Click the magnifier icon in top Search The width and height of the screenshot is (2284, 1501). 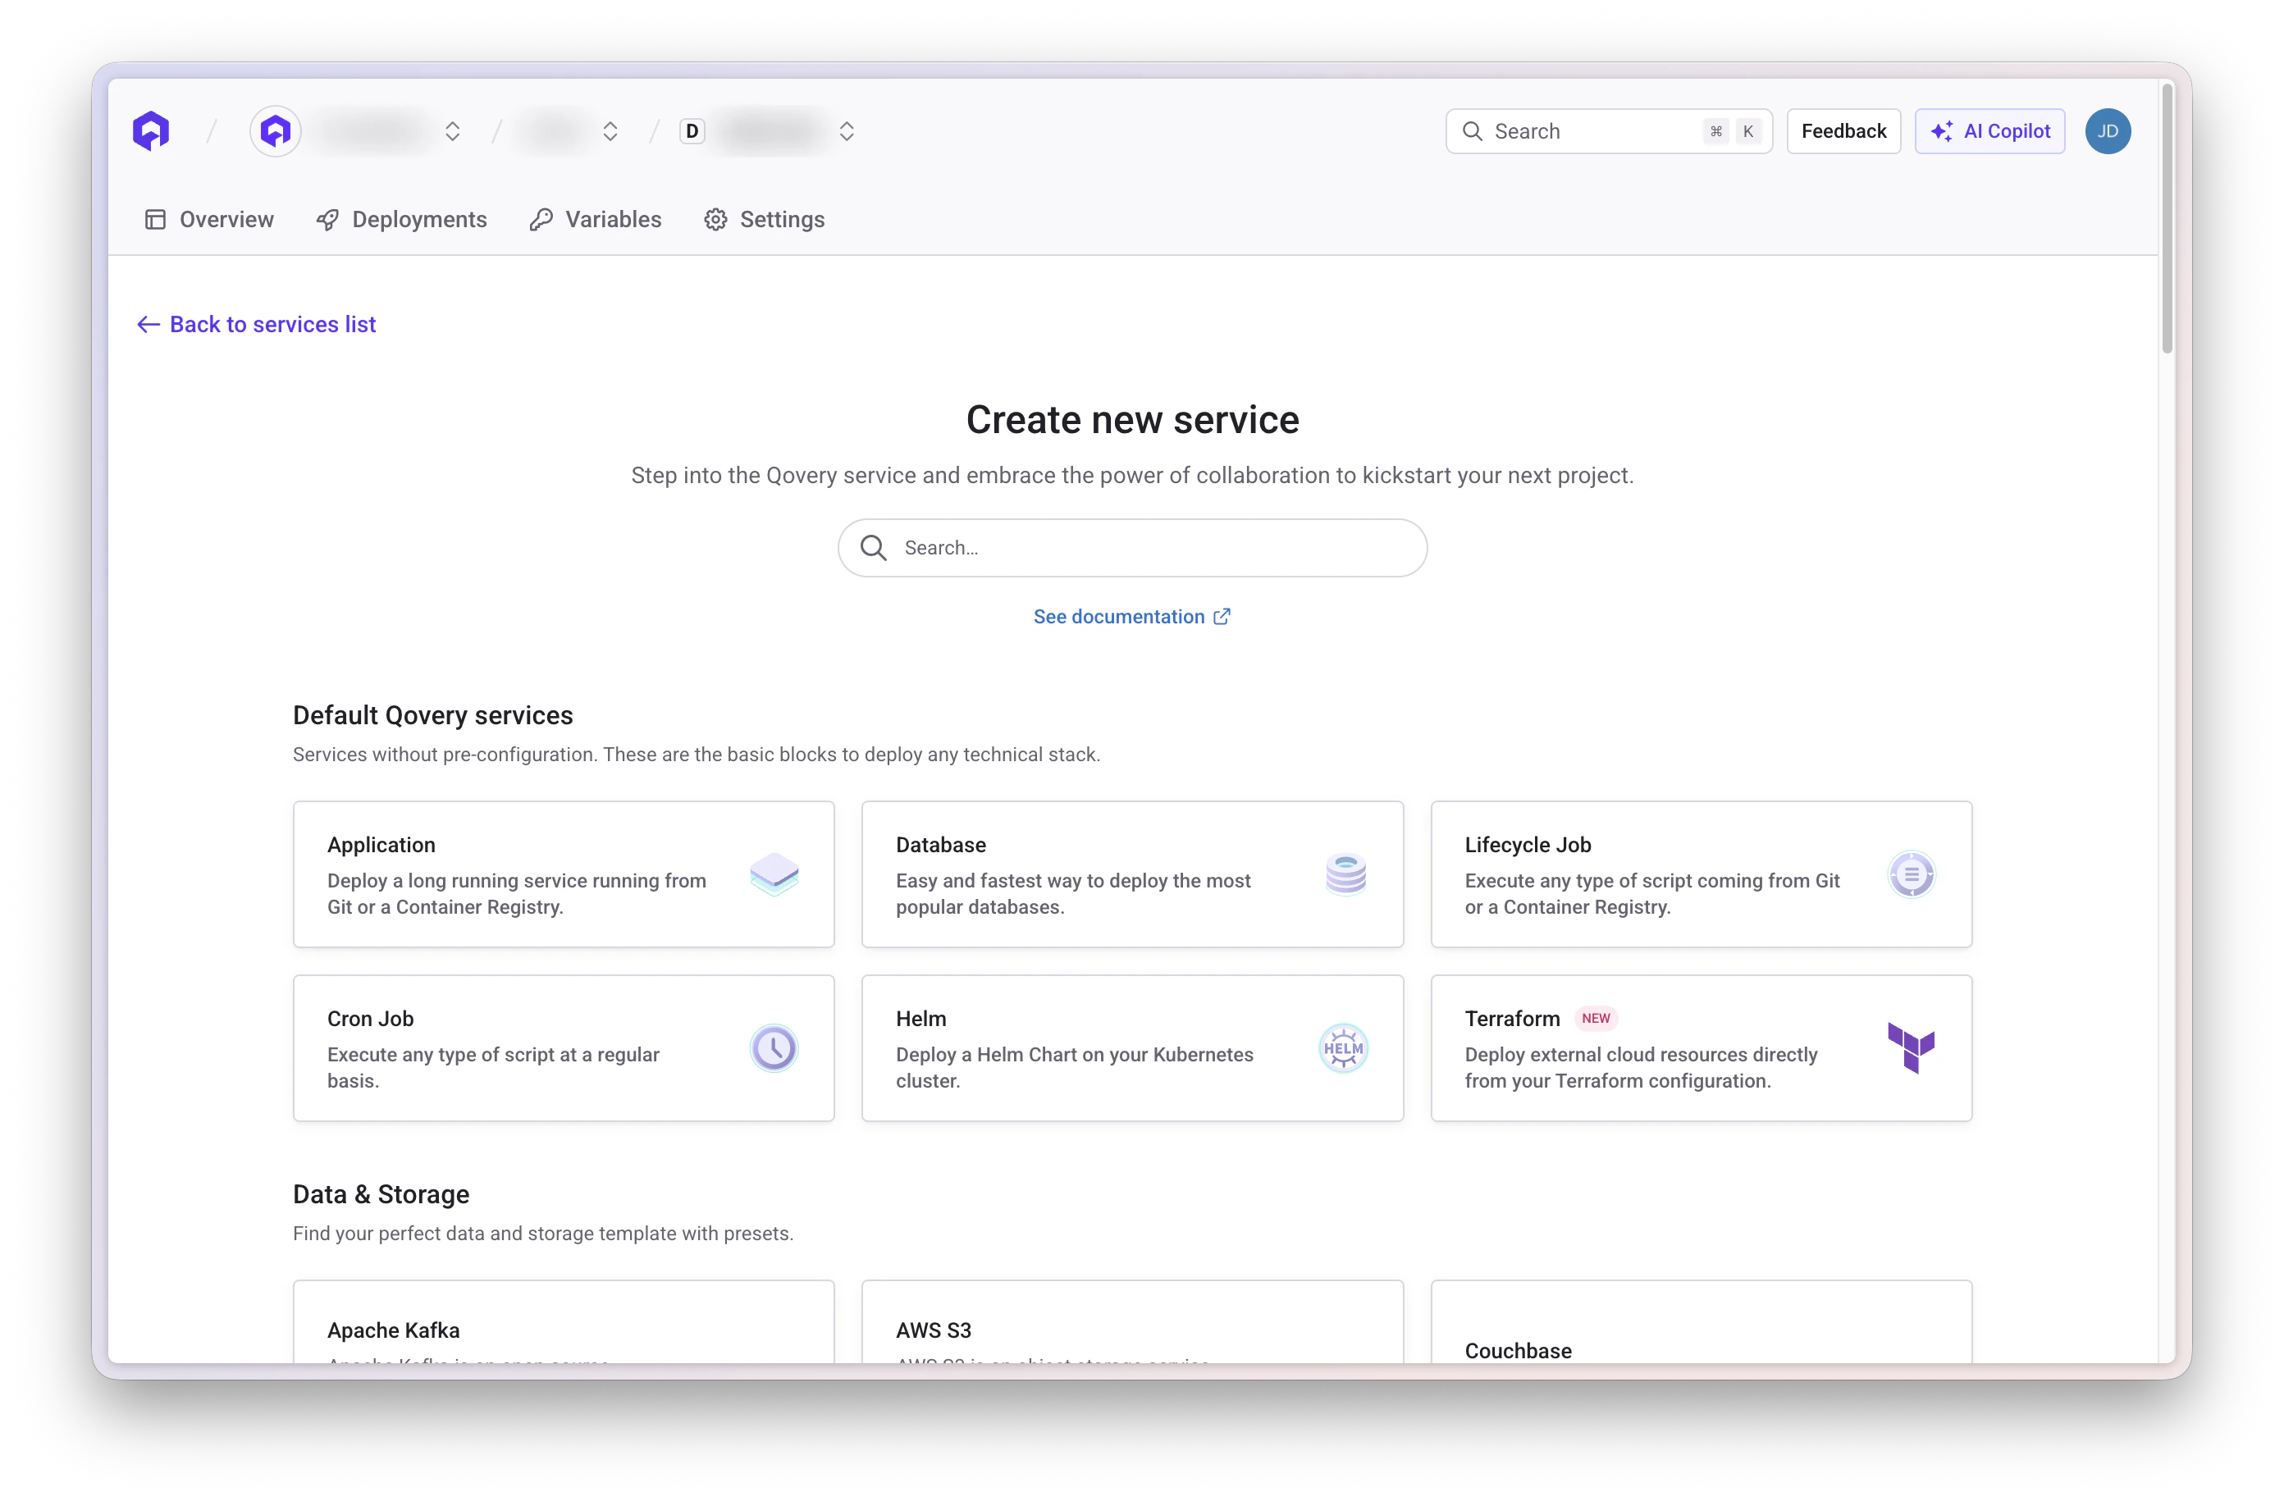[x=1472, y=131]
